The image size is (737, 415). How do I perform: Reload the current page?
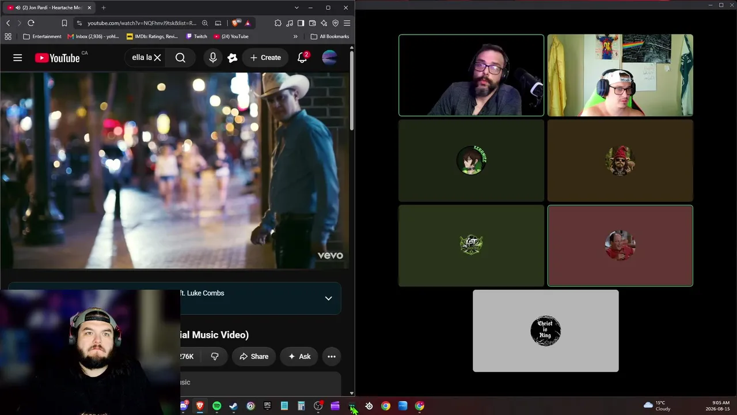pyautogui.click(x=31, y=23)
